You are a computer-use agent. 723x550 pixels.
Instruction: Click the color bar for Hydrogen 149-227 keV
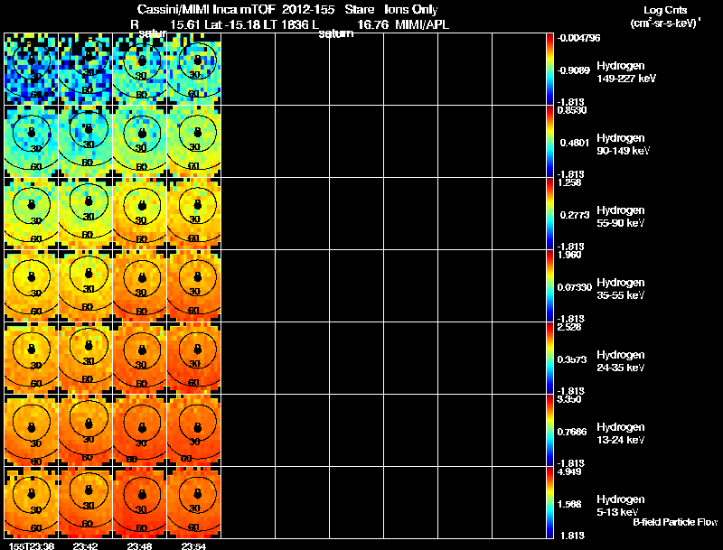(x=549, y=69)
